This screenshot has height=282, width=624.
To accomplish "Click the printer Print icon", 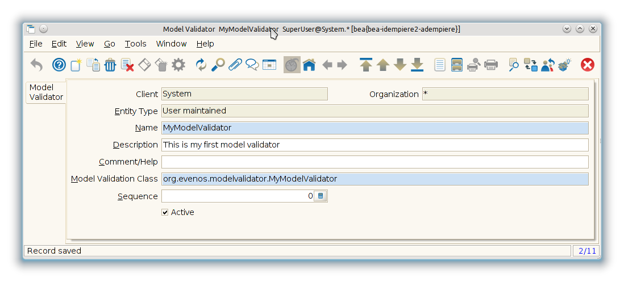I will click(491, 65).
